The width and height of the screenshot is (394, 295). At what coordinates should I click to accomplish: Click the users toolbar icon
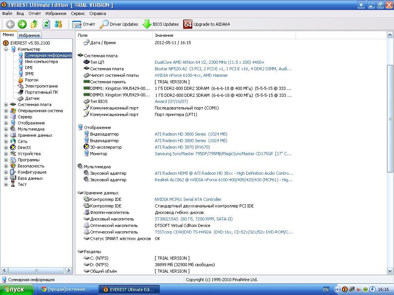point(58,24)
